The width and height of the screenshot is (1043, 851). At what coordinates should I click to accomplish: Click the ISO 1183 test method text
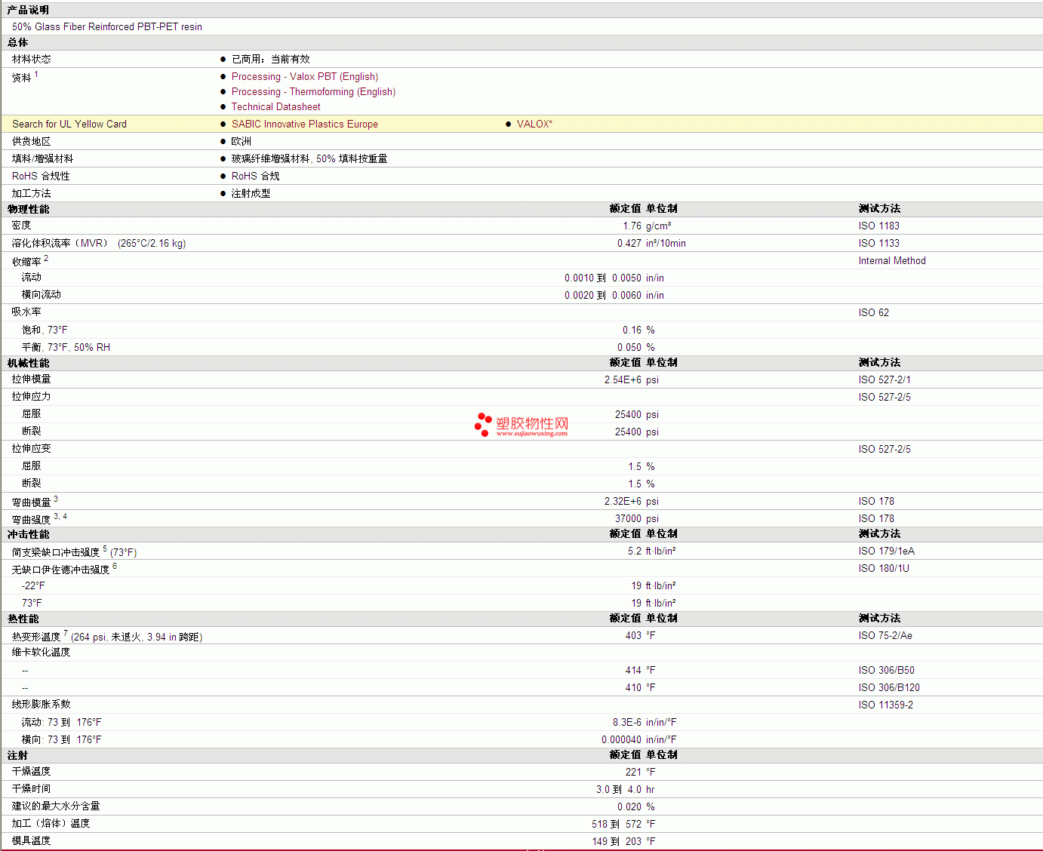[878, 226]
